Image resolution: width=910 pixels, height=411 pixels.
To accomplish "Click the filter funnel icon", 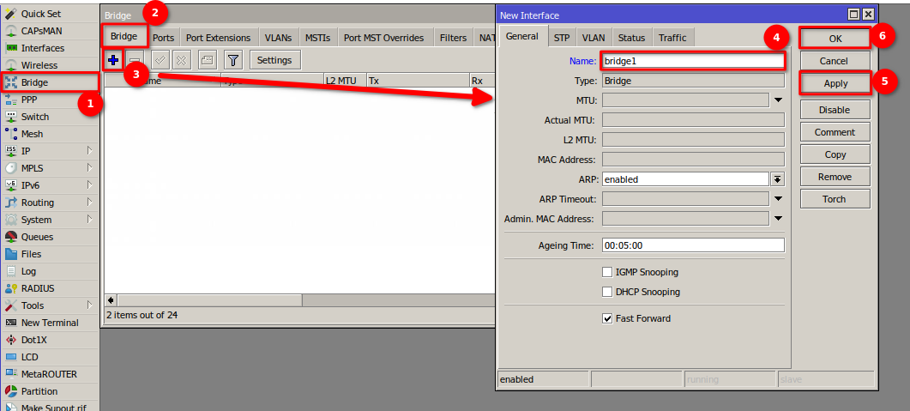I will [232, 60].
